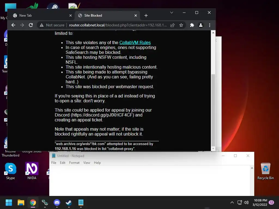Image resolution: width=279 pixels, height=209 pixels.
Task: Close the New Tab tab
Action: click(71, 16)
